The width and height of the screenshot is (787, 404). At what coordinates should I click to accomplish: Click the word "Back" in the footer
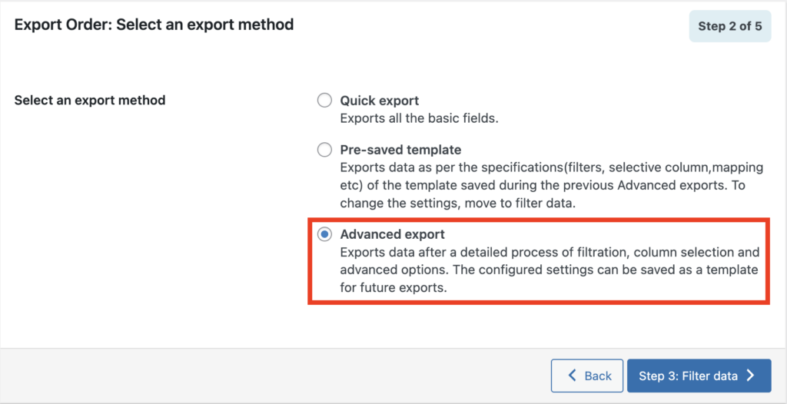598,376
